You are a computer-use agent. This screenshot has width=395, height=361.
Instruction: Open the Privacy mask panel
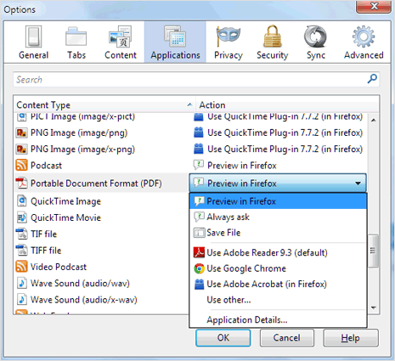229,42
